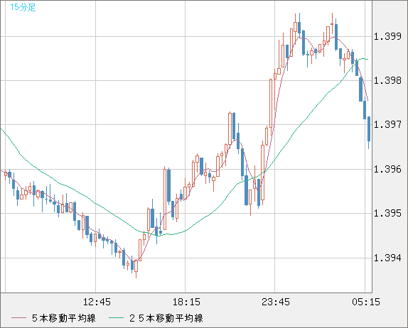Click the green 25-bar moving average swatch
The image size is (408, 328).
(x=116, y=318)
